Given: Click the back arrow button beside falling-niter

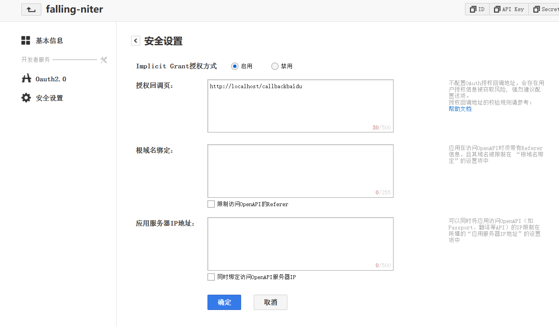Looking at the screenshot, I should click(x=31, y=10).
